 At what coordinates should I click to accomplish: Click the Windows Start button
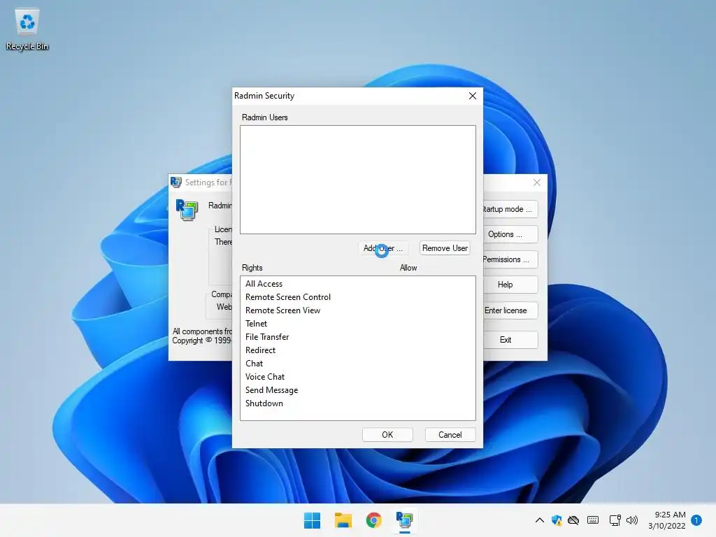[312, 520]
